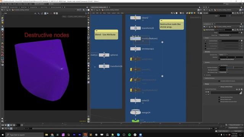Open File Explorer from the taskbar
Screen dimensions: 244x137
tap(47, 135)
